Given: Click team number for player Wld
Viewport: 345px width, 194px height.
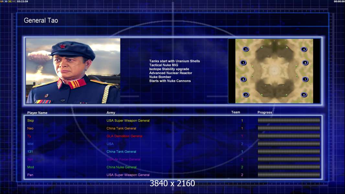Looking at the screenshot, I should click(x=242, y=144).
